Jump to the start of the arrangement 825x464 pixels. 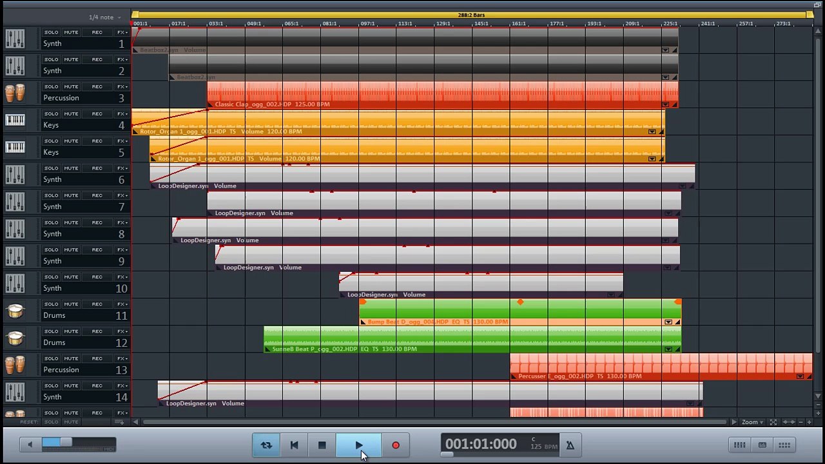(x=294, y=445)
